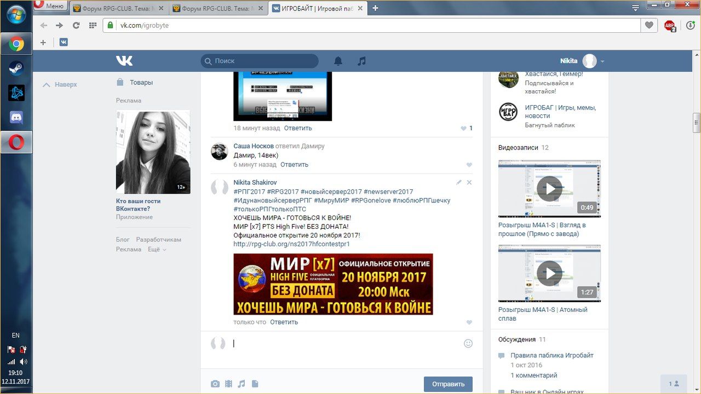
Task: Open the rpg-club.org link in comment
Action: click(x=291, y=244)
